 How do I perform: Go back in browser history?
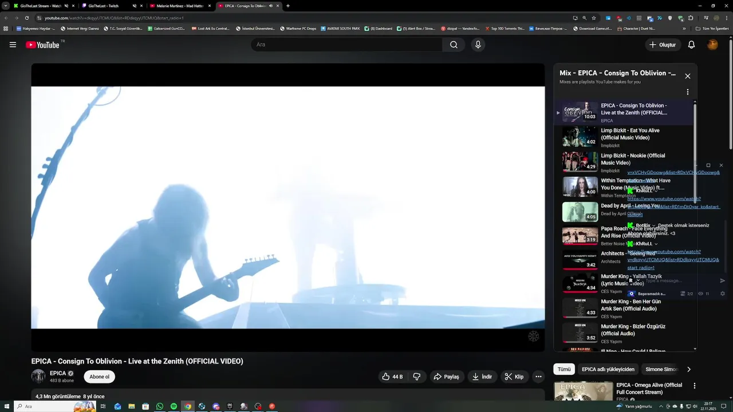coord(6,18)
